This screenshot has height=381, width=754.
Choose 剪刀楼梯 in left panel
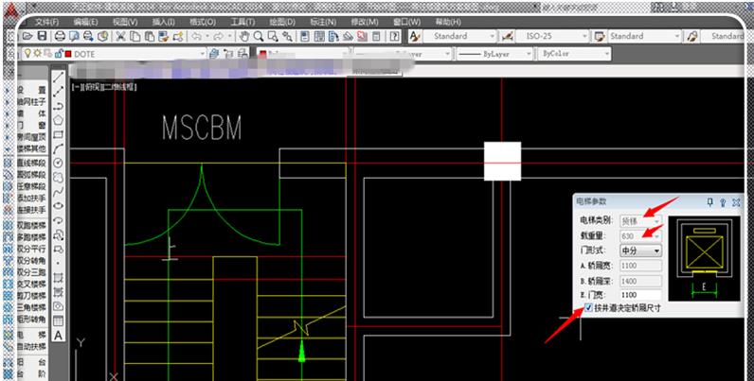click(x=32, y=296)
